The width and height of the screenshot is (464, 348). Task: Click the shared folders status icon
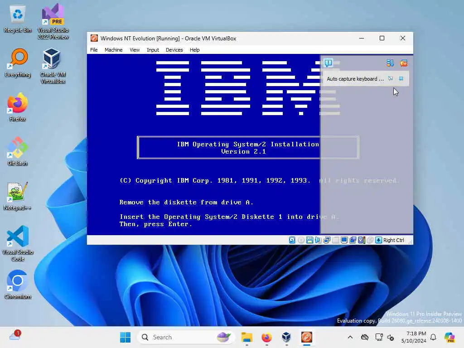pos(353,240)
